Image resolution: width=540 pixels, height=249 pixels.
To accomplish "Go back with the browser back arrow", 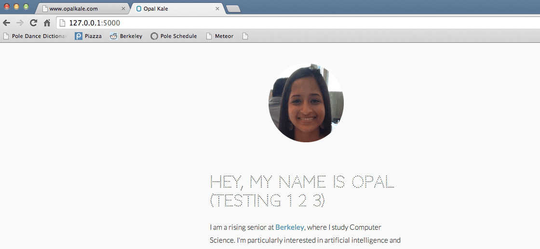I will coord(6,23).
